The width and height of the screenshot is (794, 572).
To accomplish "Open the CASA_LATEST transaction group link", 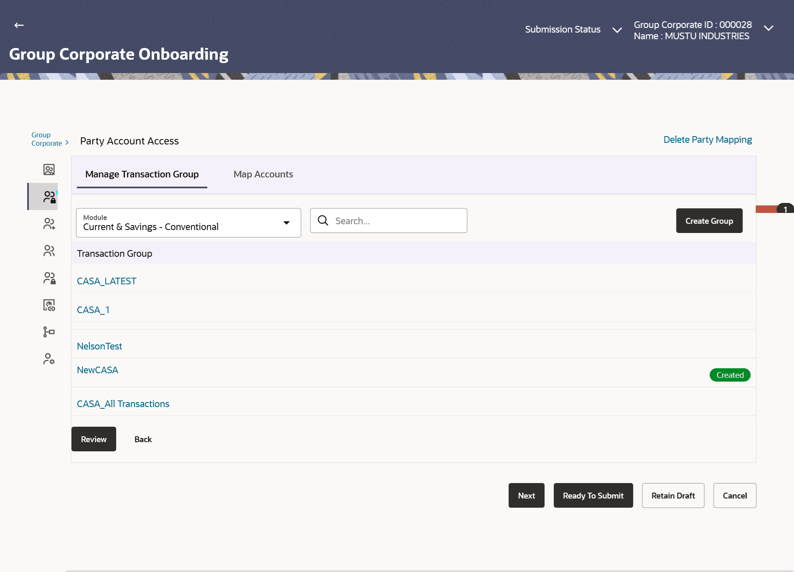I will coord(107,281).
